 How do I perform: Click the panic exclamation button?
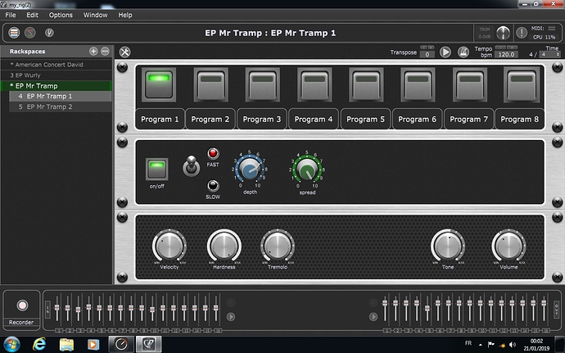(522, 33)
